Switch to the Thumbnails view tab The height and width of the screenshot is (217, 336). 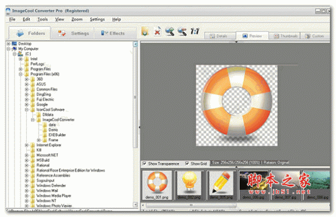pos(284,36)
